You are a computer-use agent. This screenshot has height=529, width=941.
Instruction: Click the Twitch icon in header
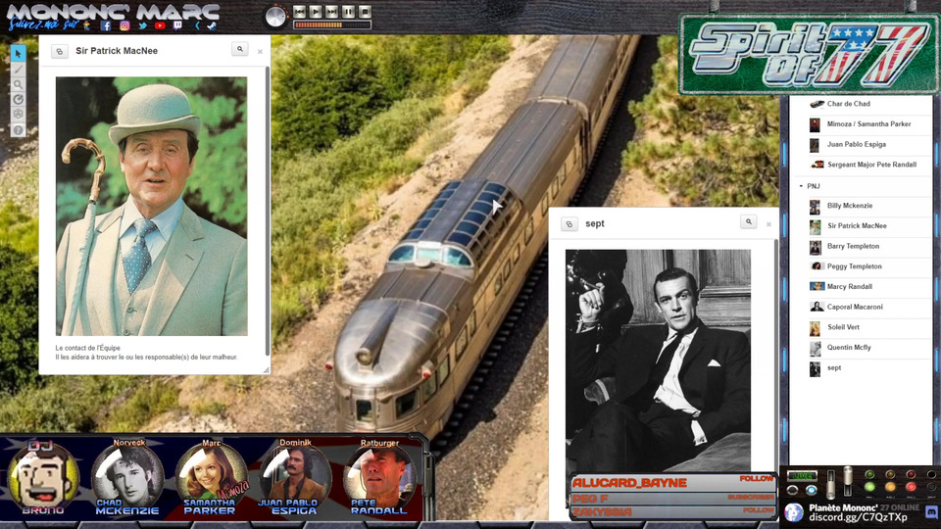(177, 25)
